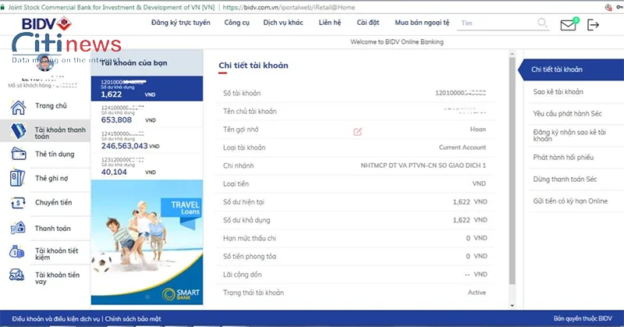Viewport: 624px width, 327px height.
Task: Click the BIDV logo
Action: (x=47, y=24)
